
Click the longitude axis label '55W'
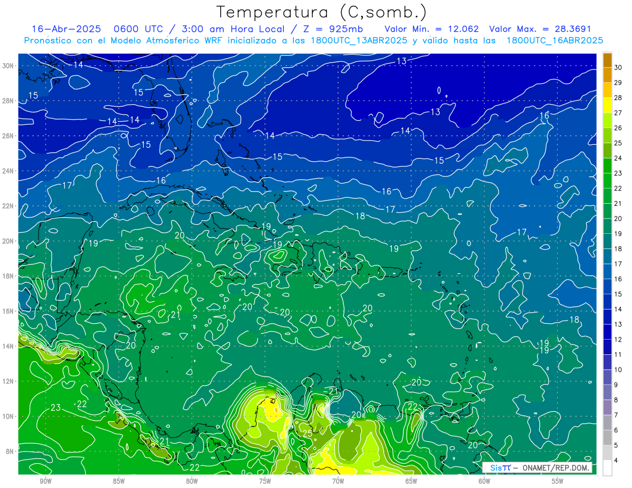[x=558, y=481]
